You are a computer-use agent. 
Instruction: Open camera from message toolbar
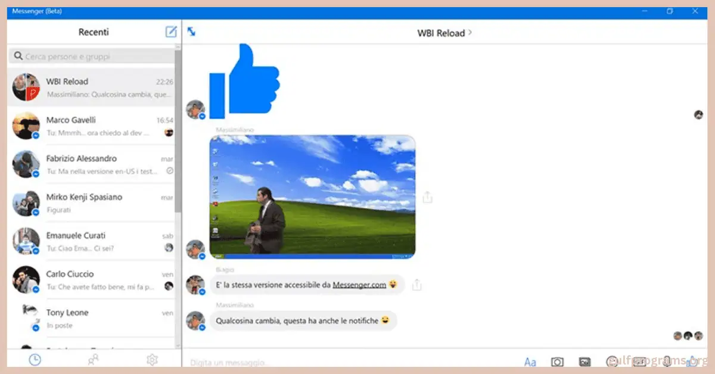(x=557, y=361)
